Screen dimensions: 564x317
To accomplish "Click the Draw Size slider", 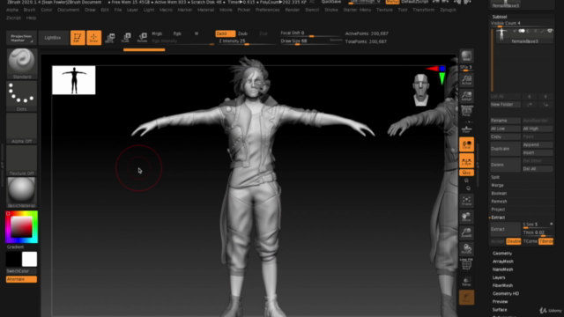I will (311, 41).
